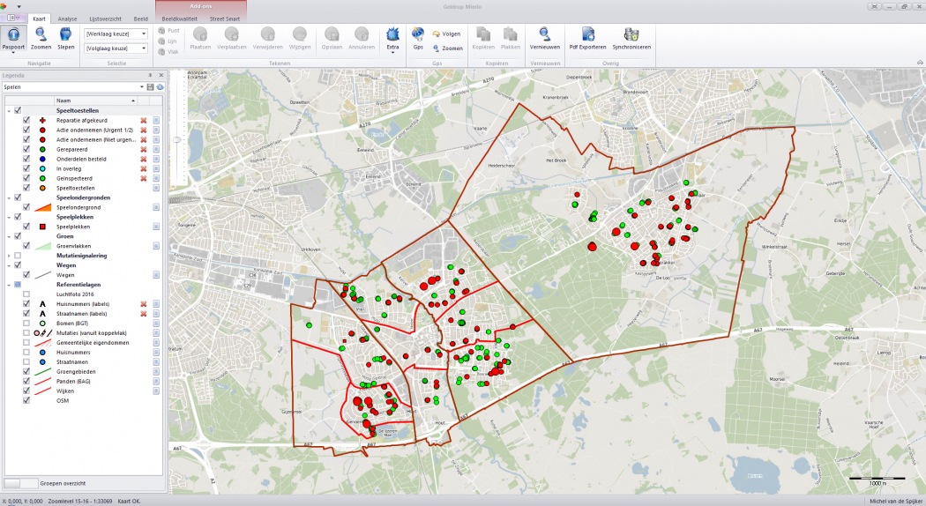Uncheck the Gerepareerd layer checkbox
Viewport: 926px width, 506px height.
click(26, 150)
